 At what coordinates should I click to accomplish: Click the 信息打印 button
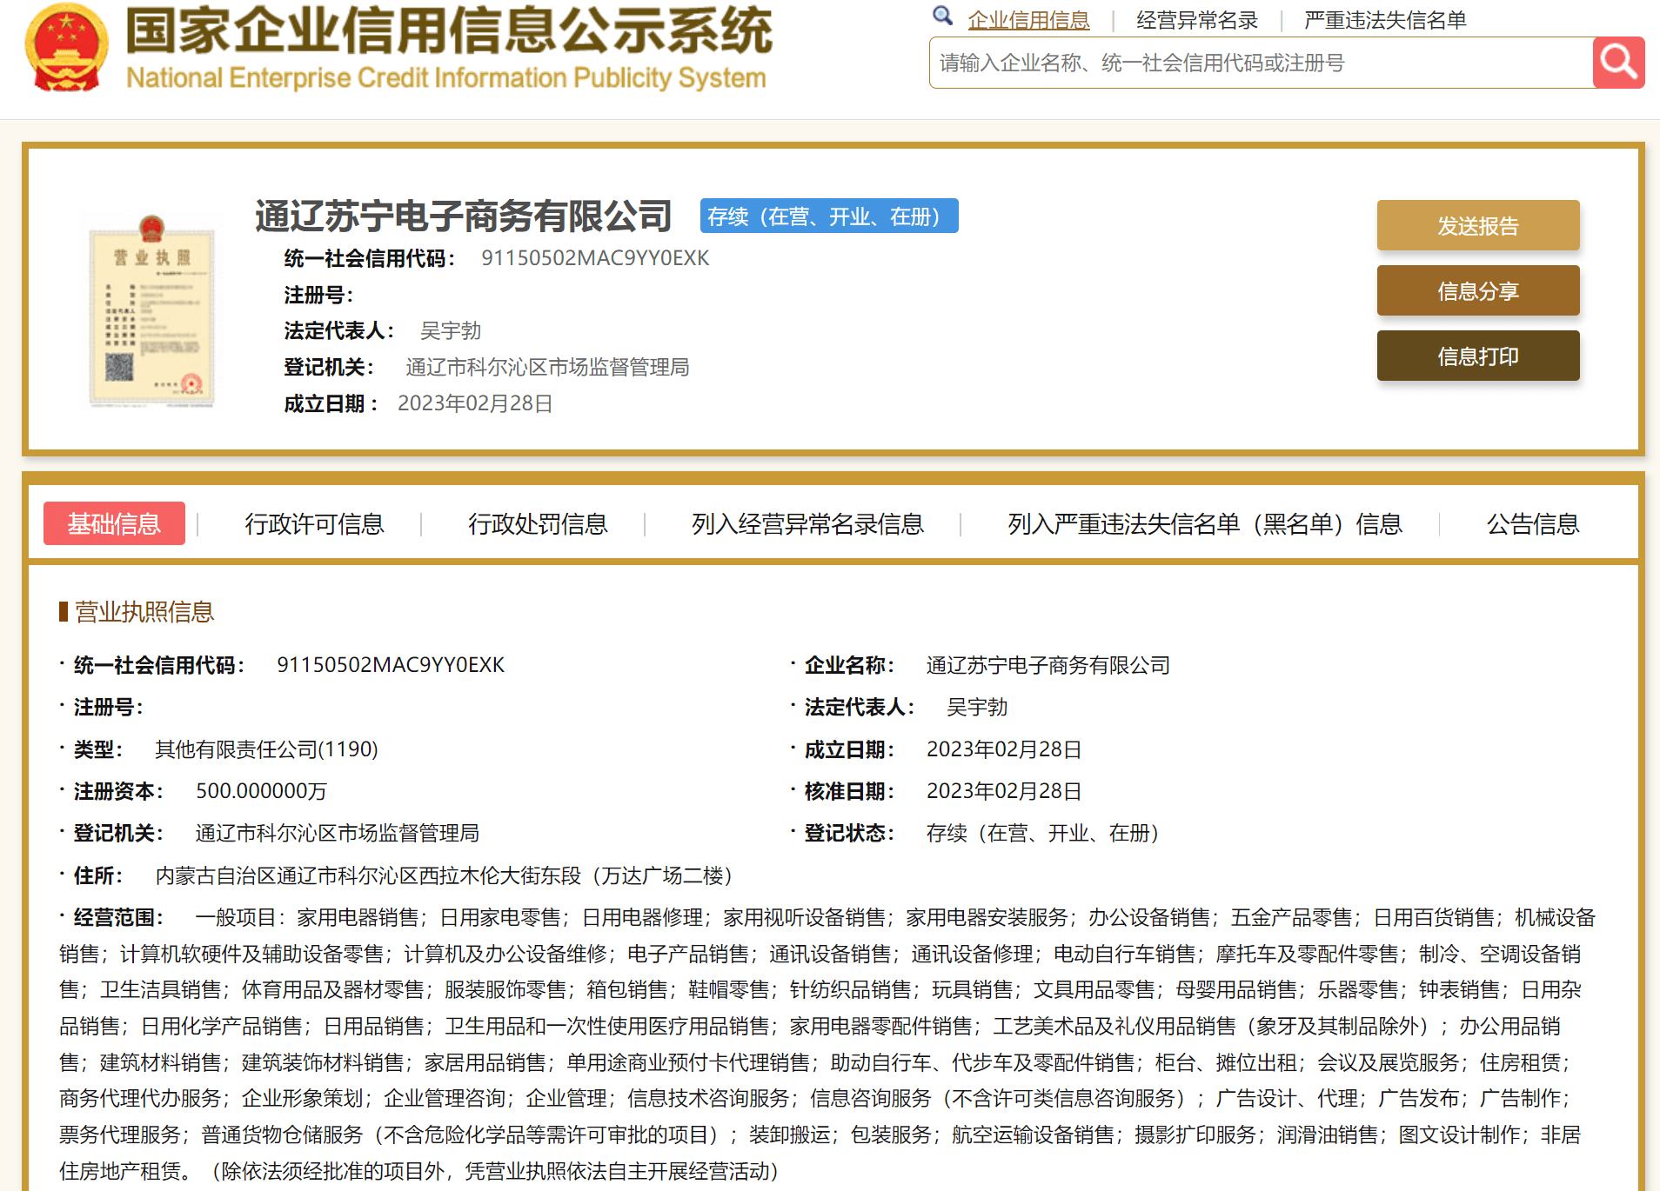click(x=1477, y=356)
